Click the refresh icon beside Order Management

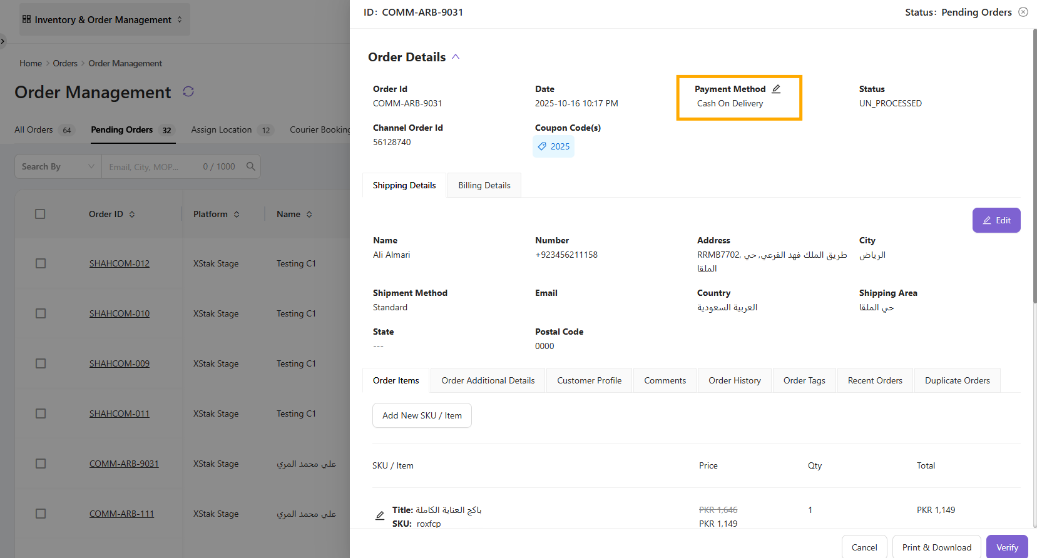[188, 92]
